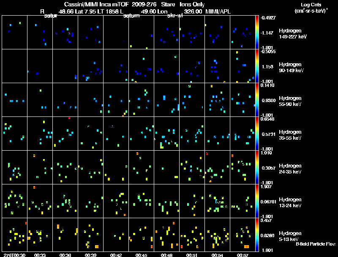The width and height of the screenshot is (338, 257).
Task: Click the color bar for Hydrogen 35-55 keV
Action: [257, 134]
